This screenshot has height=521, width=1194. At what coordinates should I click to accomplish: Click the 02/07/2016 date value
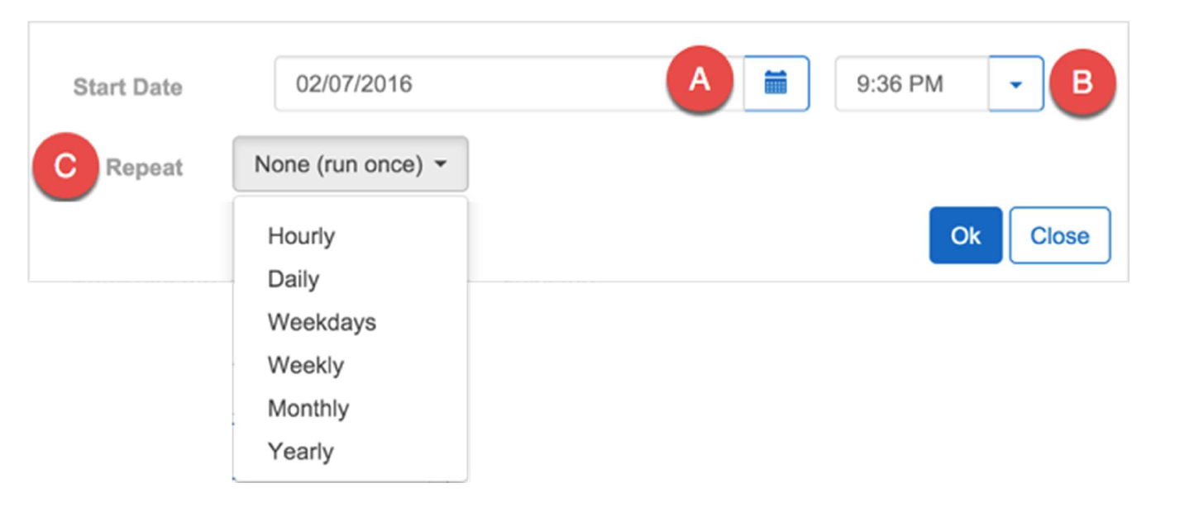tap(354, 83)
